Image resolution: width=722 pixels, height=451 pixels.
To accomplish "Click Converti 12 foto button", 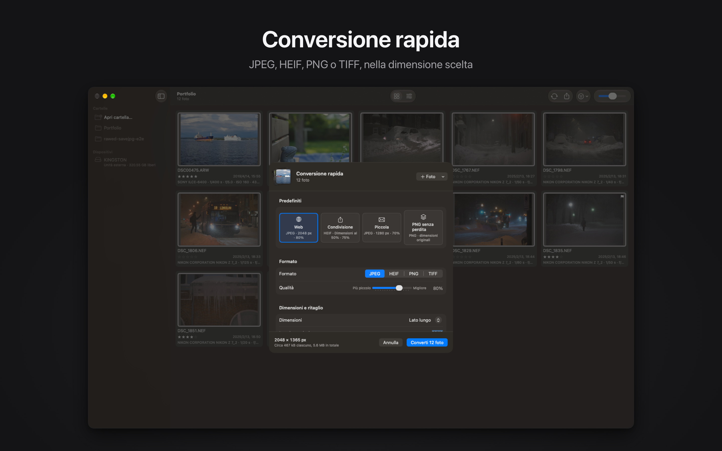I will (x=427, y=343).
